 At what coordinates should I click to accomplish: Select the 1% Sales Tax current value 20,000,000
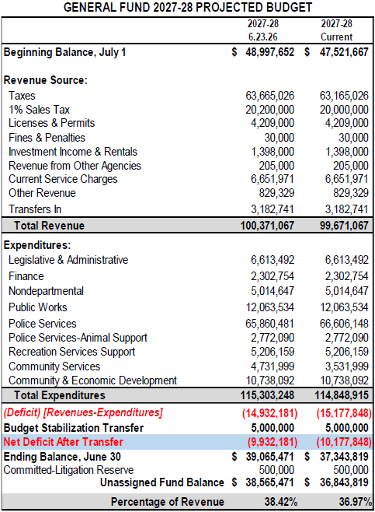pyautogui.click(x=344, y=110)
